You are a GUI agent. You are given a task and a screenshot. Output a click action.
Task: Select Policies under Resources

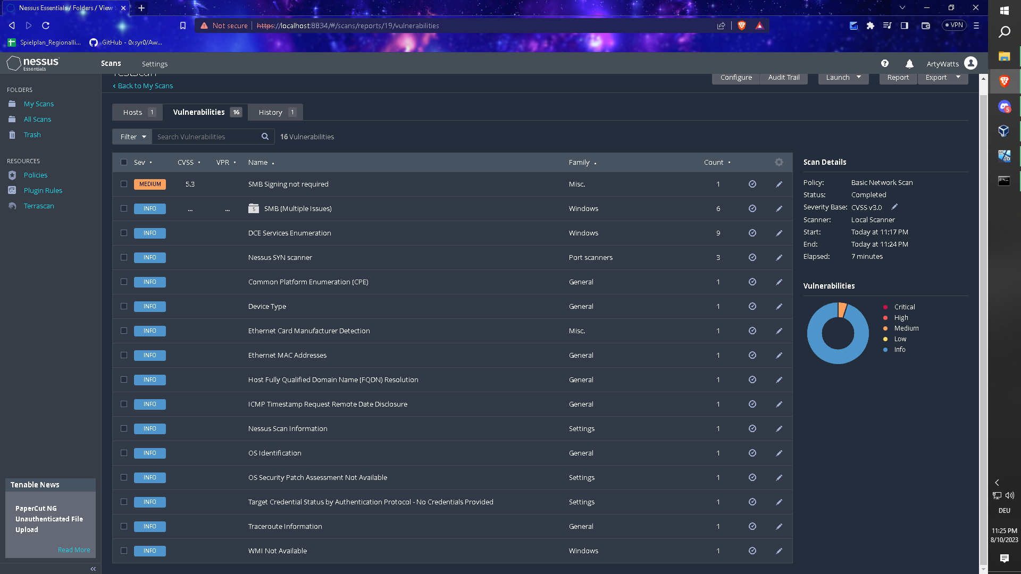click(x=35, y=175)
